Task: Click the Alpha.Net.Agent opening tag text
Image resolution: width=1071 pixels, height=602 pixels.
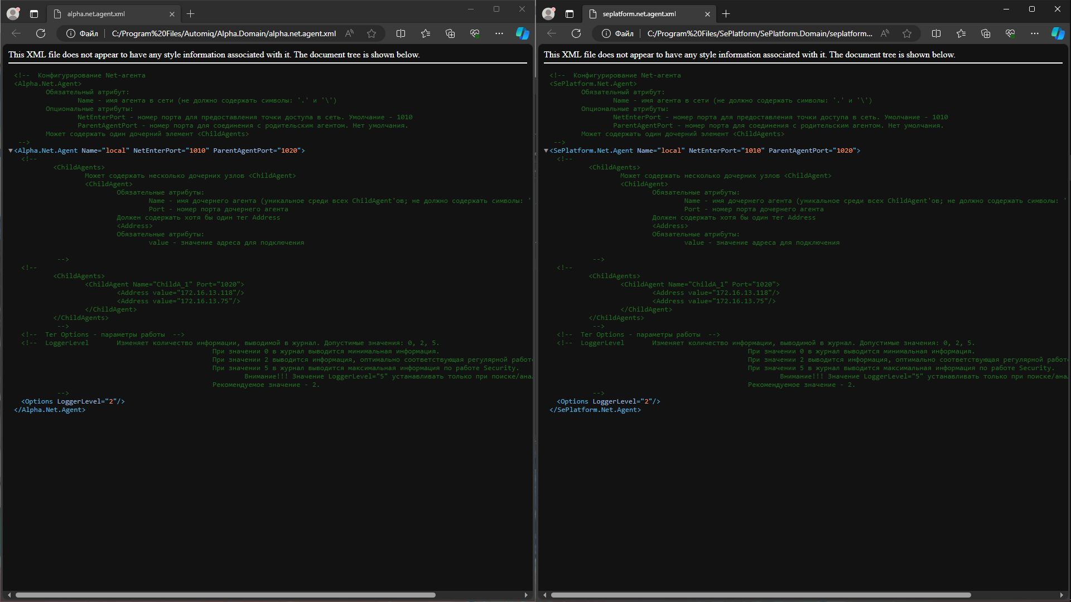Action: click(x=160, y=151)
